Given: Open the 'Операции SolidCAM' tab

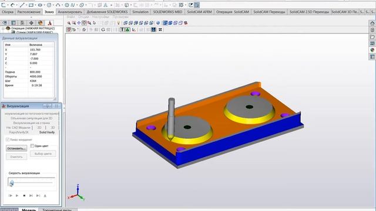Looking at the screenshot, I should click(x=233, y=12).
